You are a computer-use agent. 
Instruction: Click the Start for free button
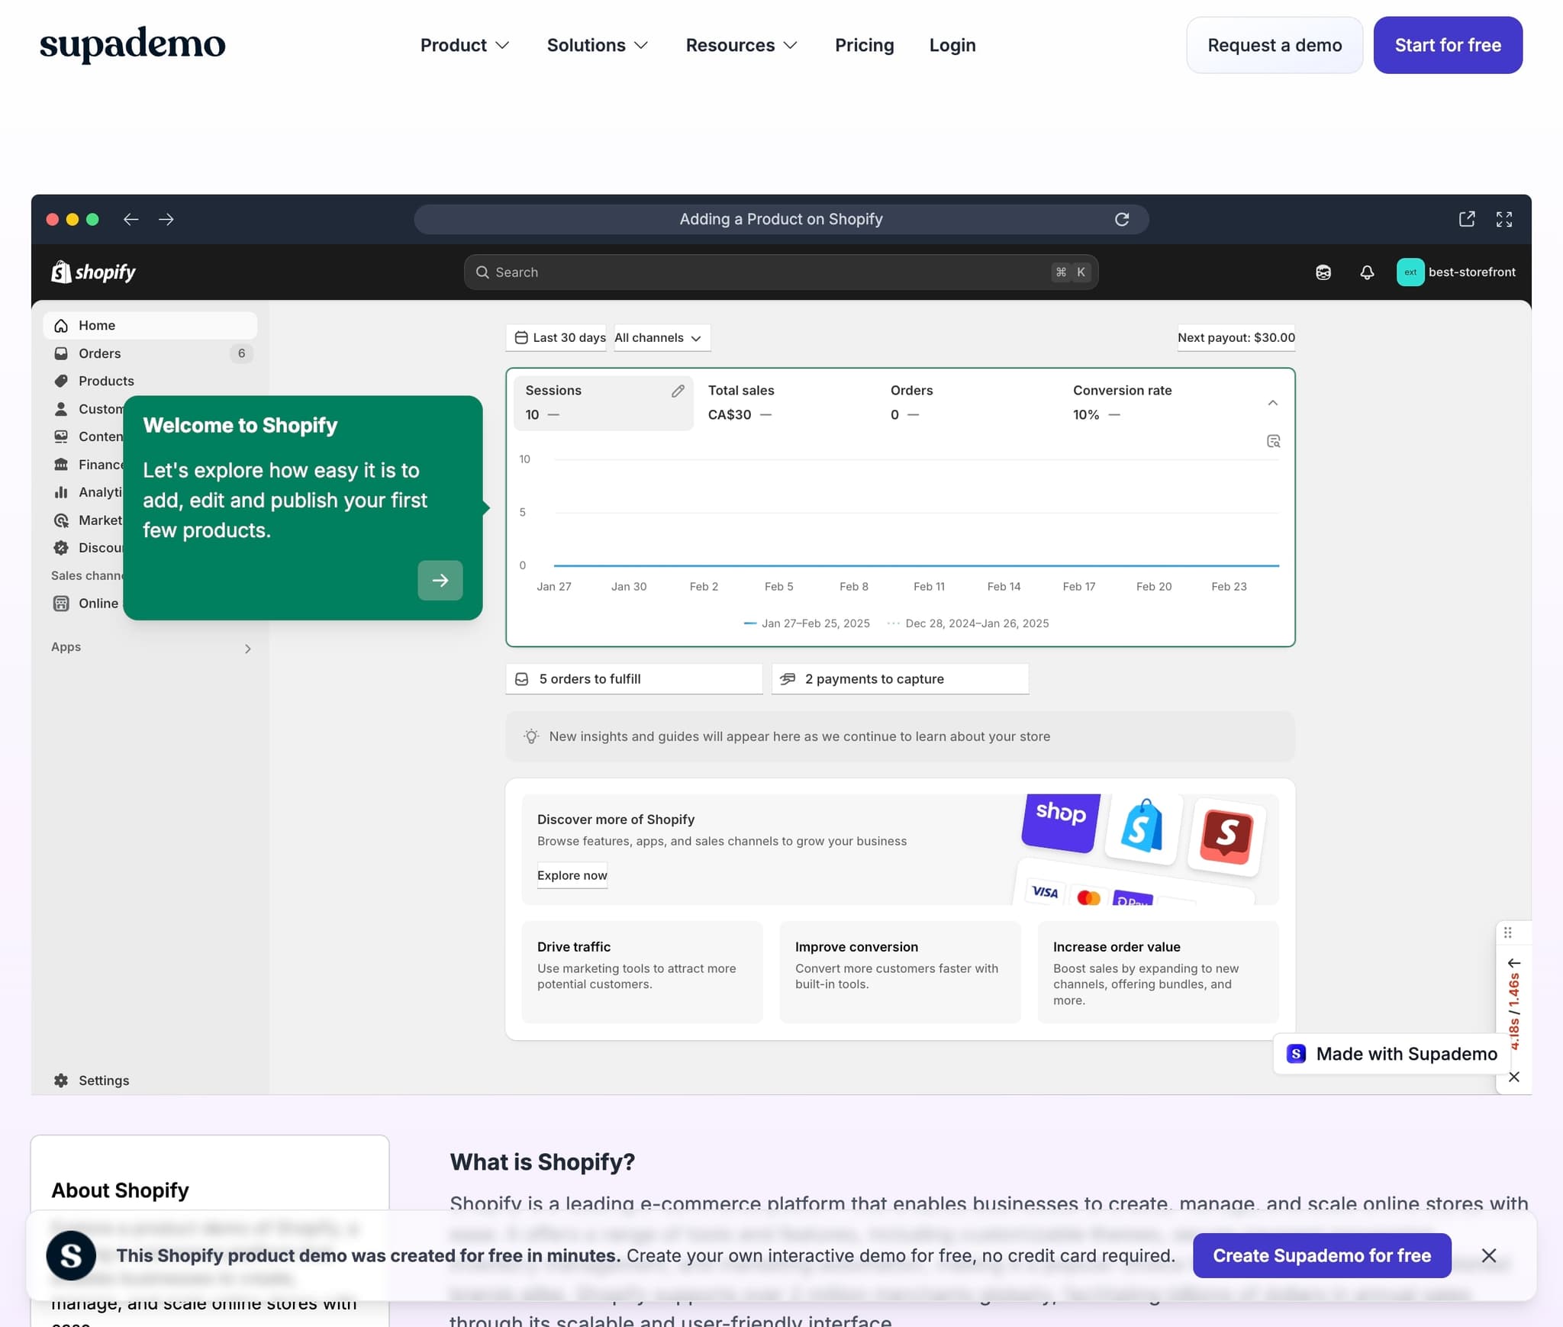click(x=1447, y=45)
